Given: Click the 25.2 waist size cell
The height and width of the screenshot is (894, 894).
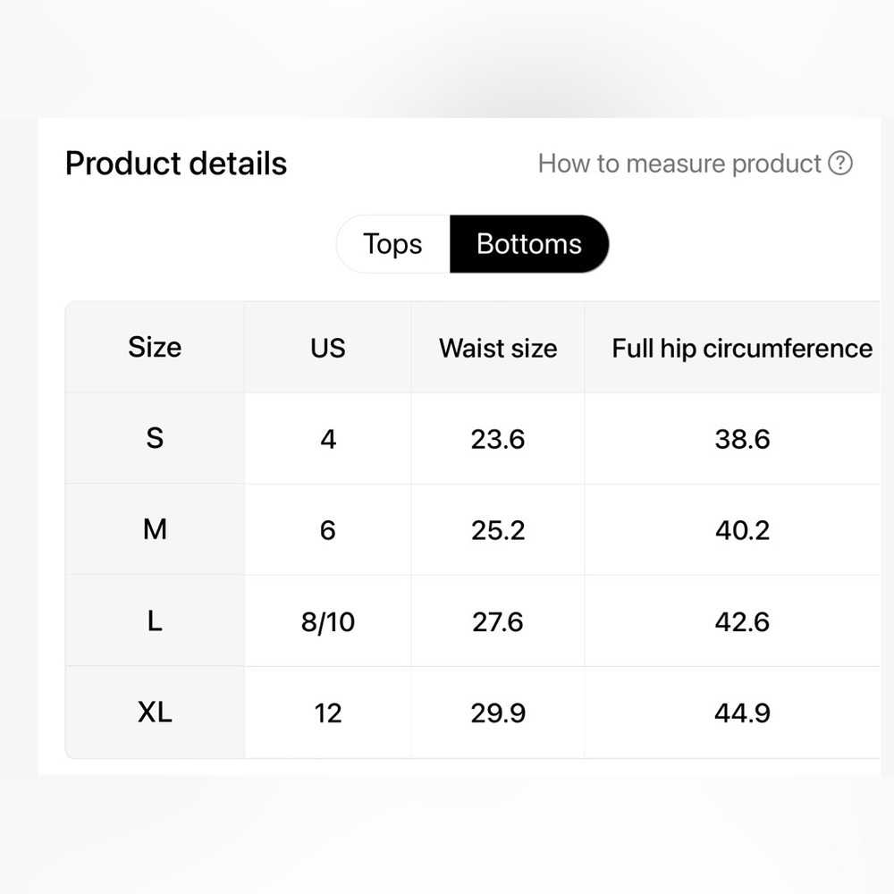Looking at the screenshot, I should (498, 529).
